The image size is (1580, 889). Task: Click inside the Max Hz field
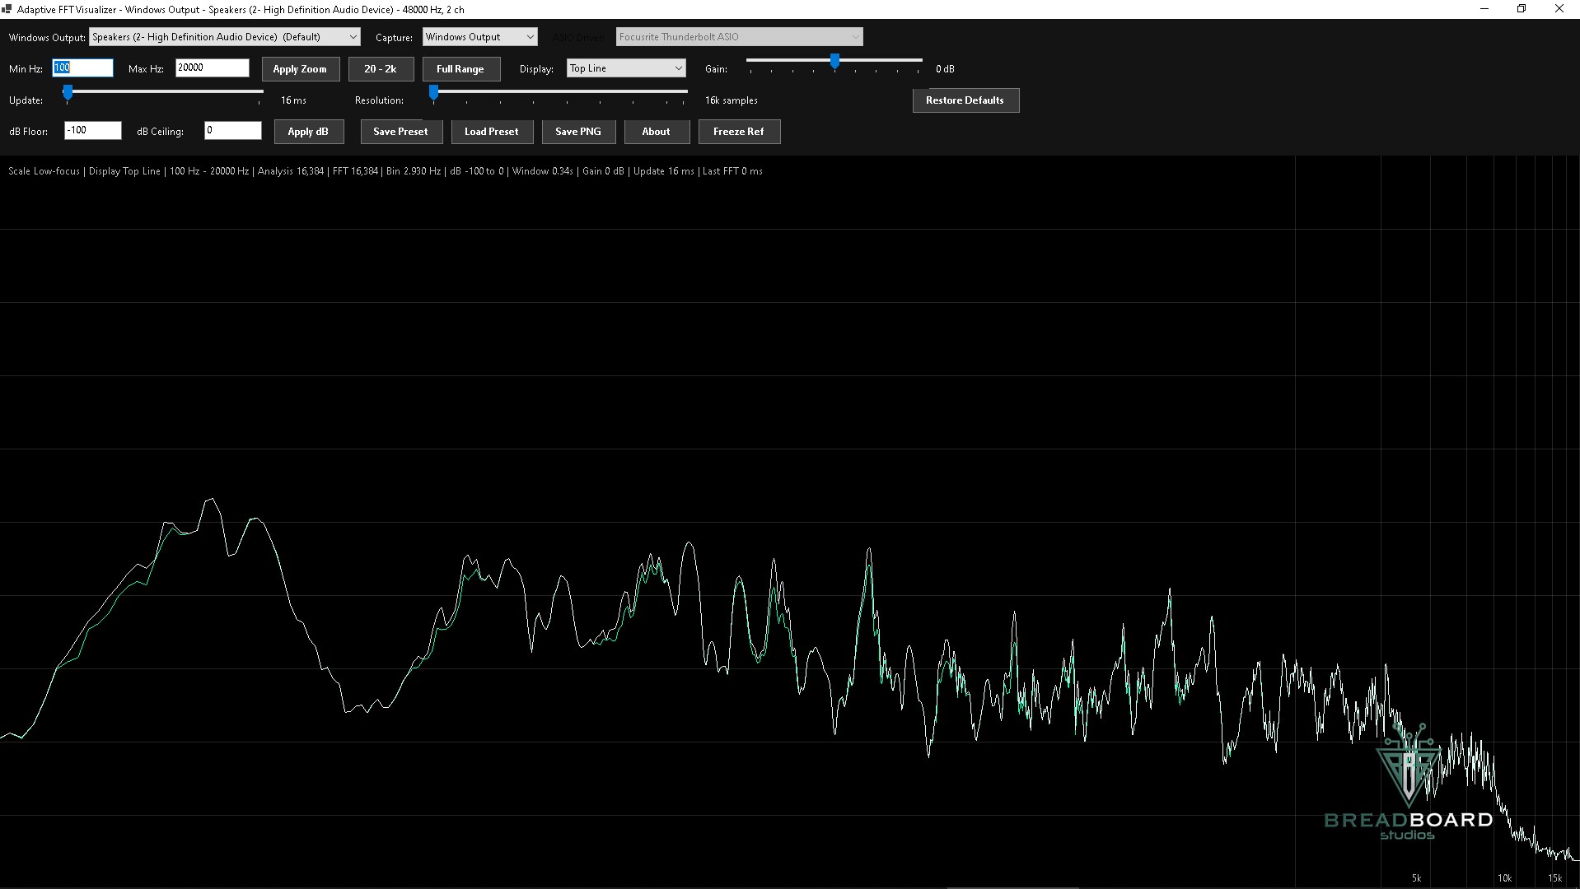point(212,67)
